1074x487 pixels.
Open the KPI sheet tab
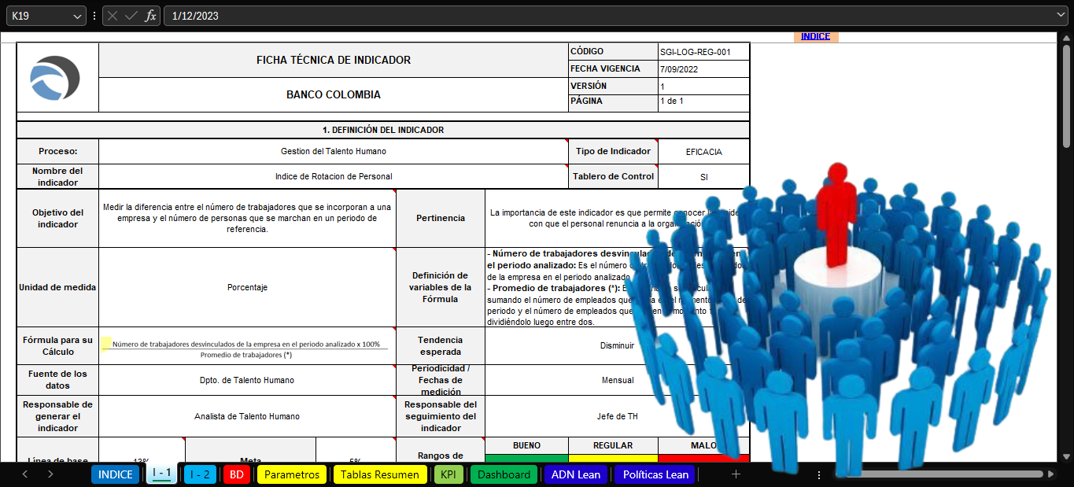pos(448,474)
